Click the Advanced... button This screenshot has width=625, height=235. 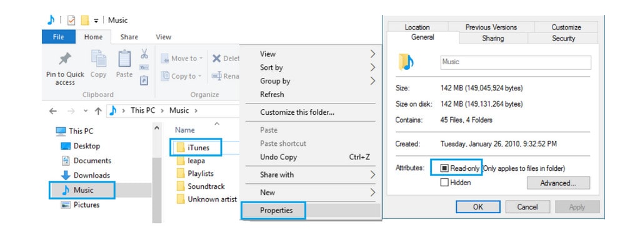558,183
